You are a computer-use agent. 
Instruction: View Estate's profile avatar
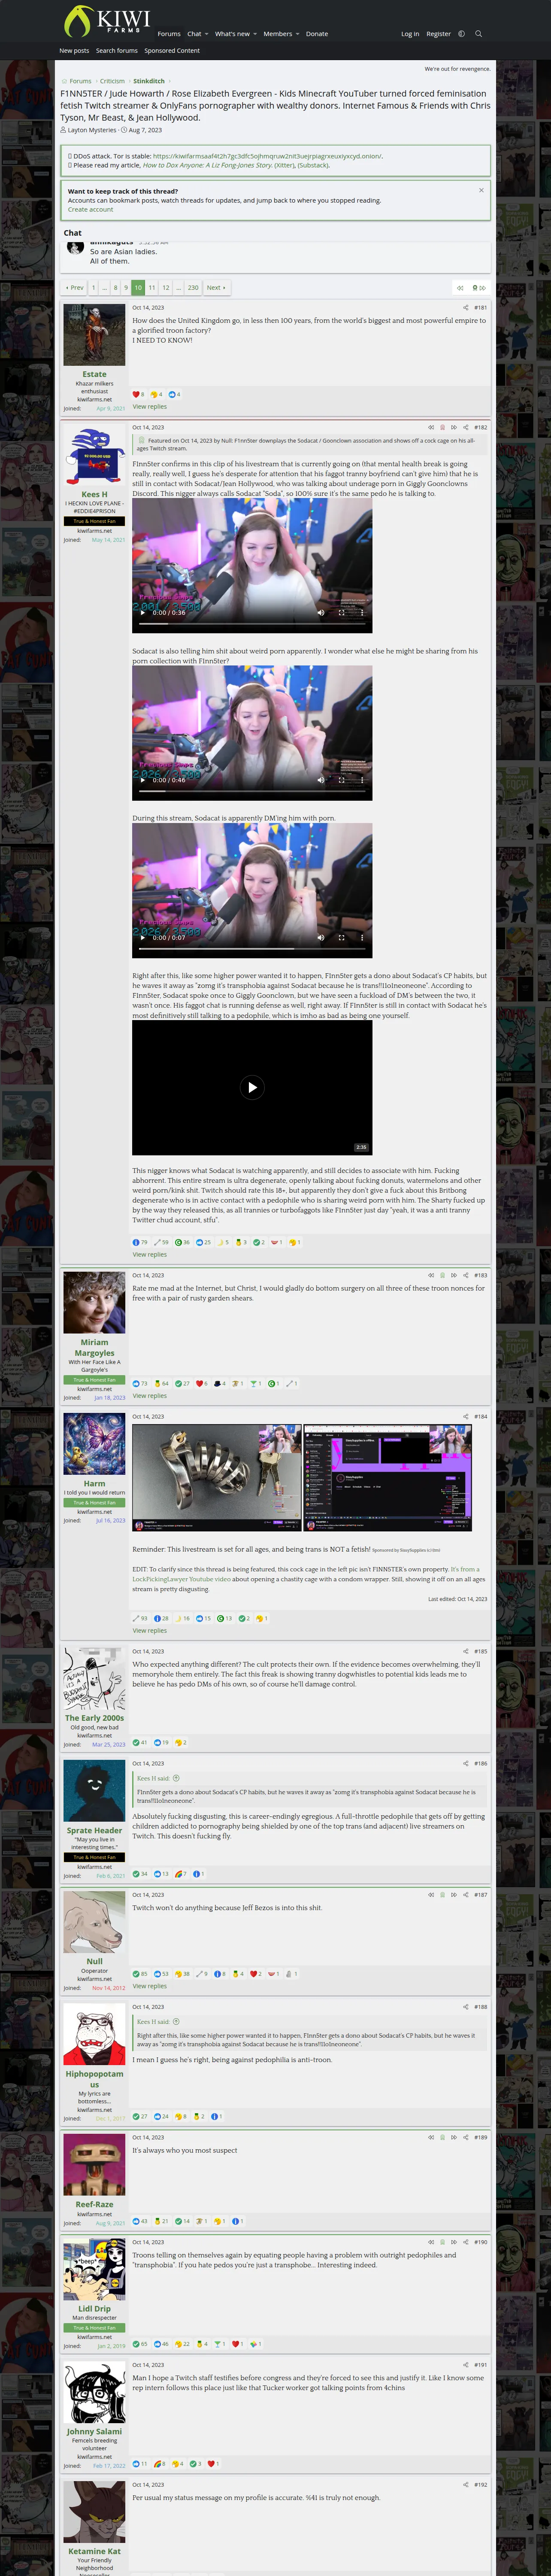point(94,334)
